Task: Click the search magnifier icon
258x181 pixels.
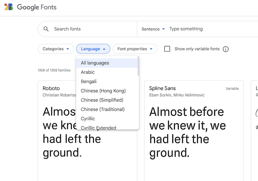Action: tap(46, 29)
